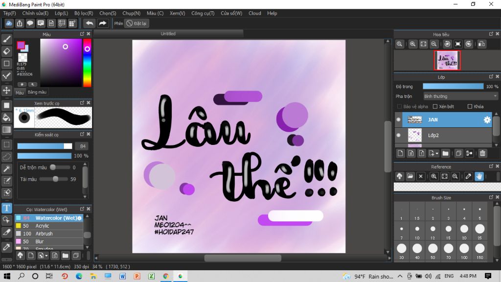Toggle the Đặt lại snap button
The width and height of the screenshot is (501, 282).
click(137, 23)
